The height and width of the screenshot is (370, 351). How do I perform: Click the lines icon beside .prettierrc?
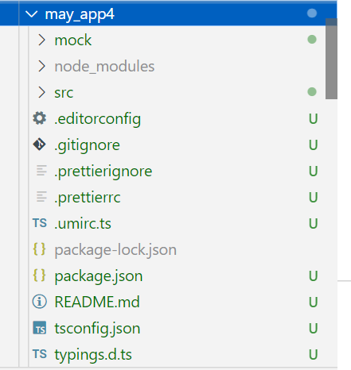click(41, 197)
